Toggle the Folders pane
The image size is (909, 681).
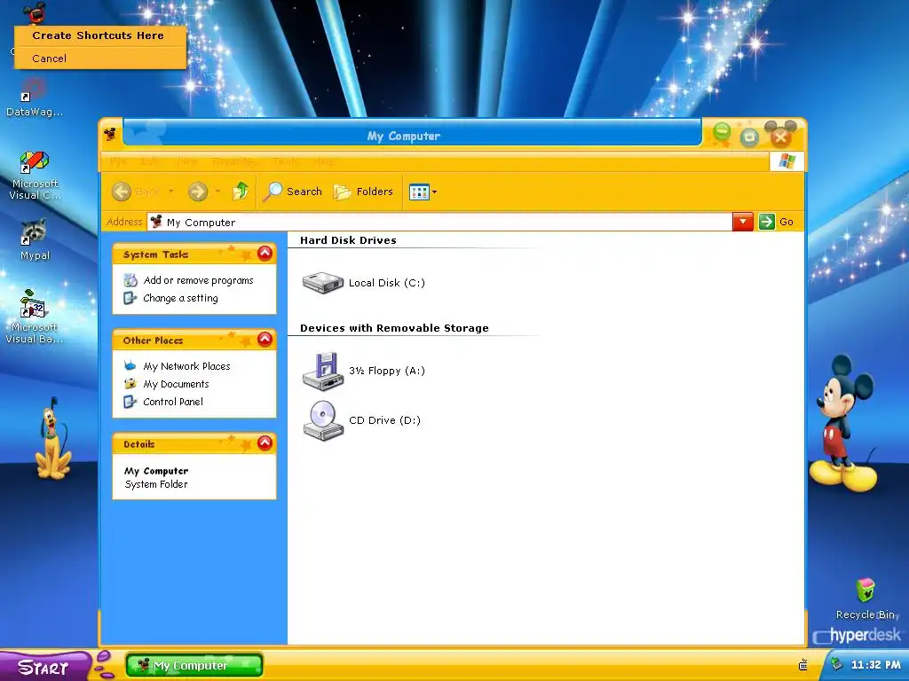pos(363,192)
